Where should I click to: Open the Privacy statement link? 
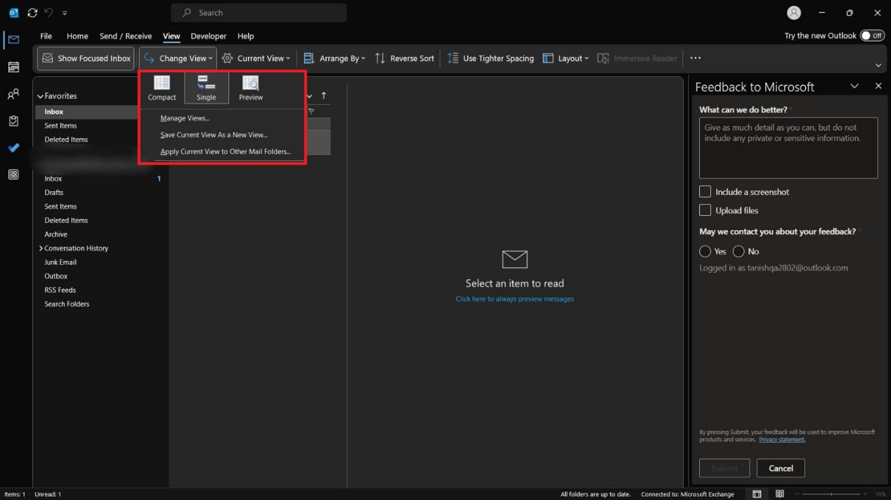click(782, 440)
